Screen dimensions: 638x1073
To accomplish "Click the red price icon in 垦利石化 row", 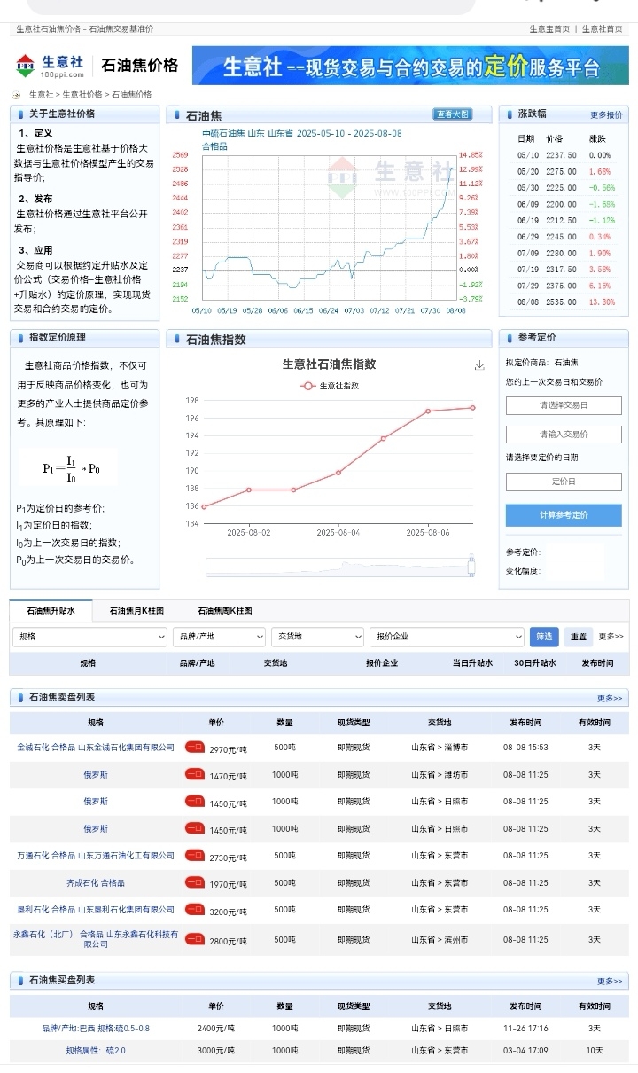I will 194,910.
